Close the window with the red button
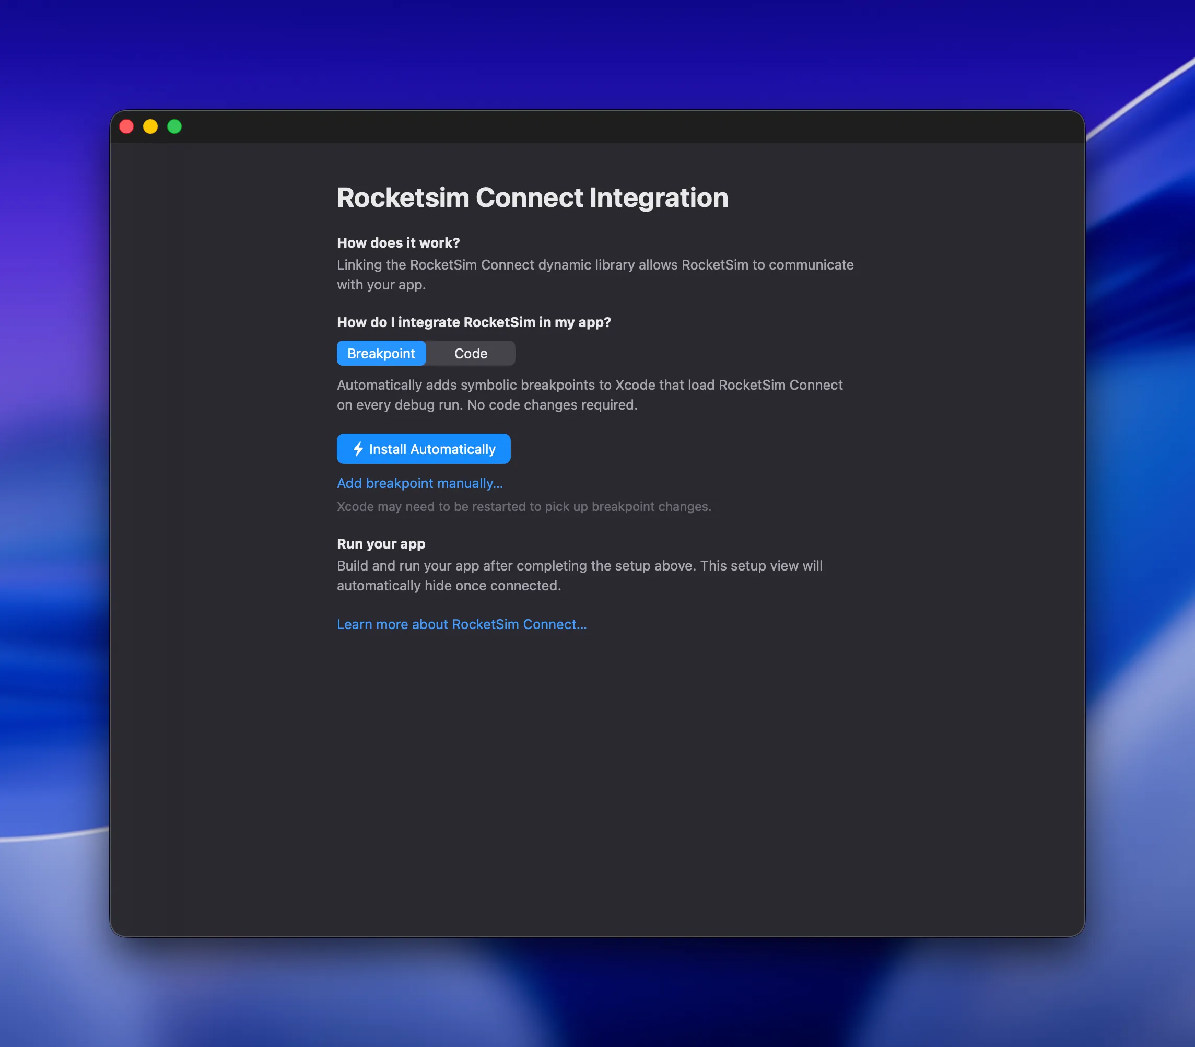 [x=126, y=126]
